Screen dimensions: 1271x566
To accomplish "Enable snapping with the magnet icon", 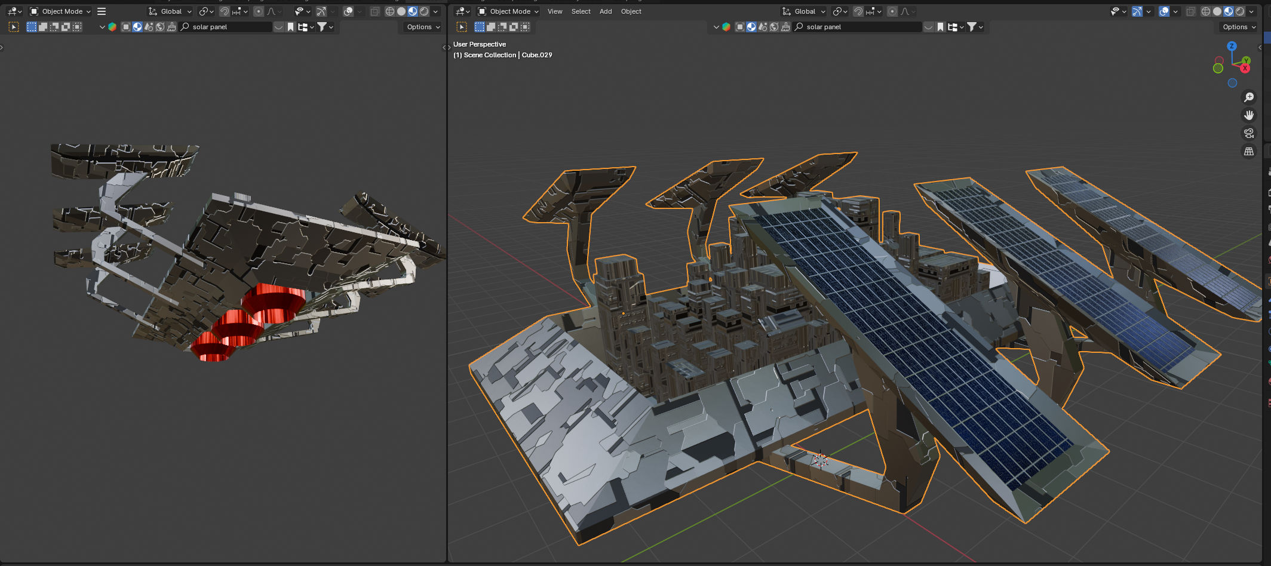I will 858,11.
